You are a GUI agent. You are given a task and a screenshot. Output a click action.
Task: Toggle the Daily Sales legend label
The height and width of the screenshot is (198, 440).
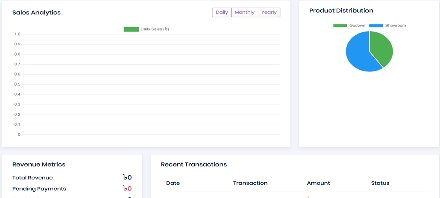point(154,29)
